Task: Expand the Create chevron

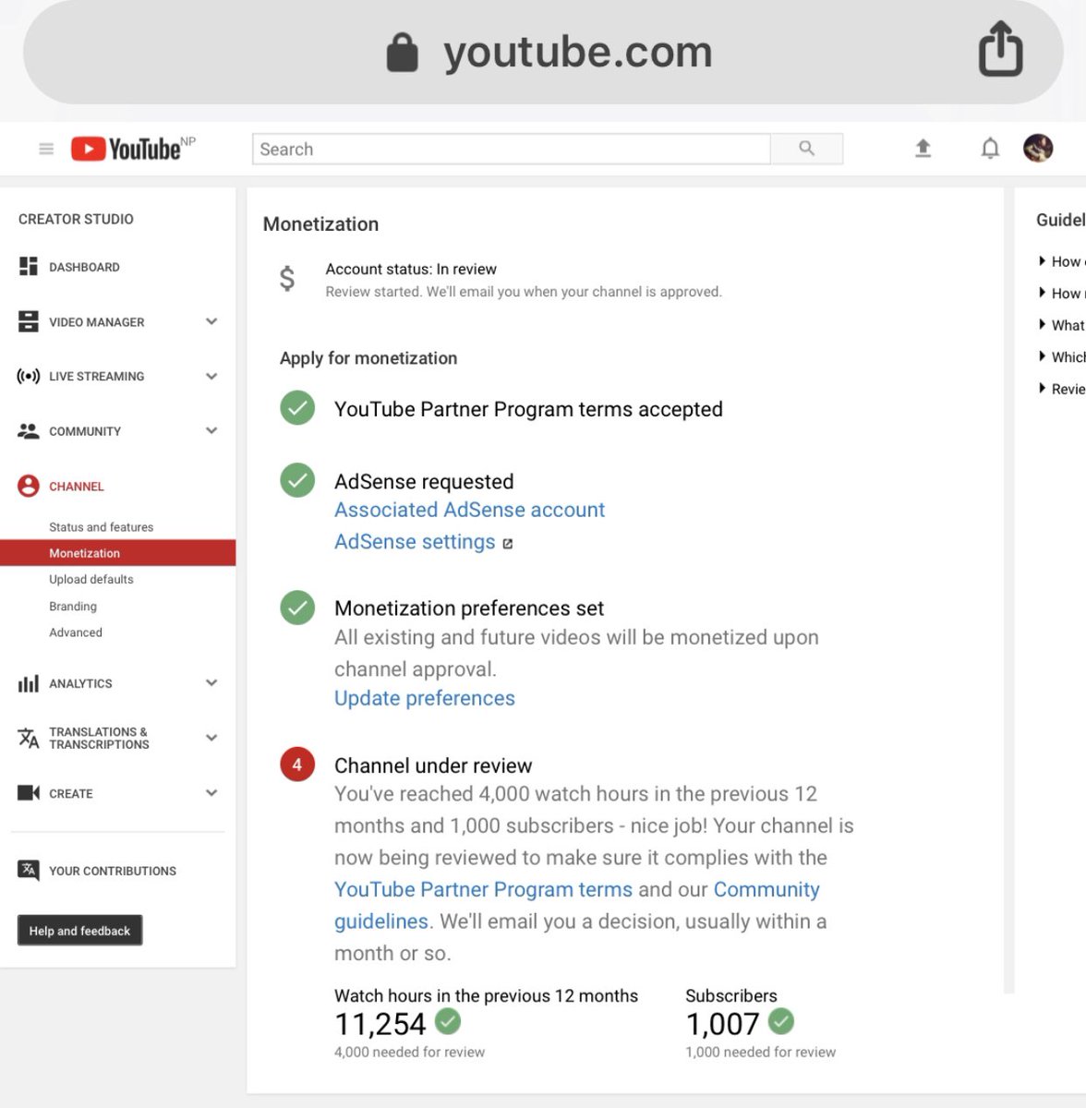Action: [x=211, y=792]
